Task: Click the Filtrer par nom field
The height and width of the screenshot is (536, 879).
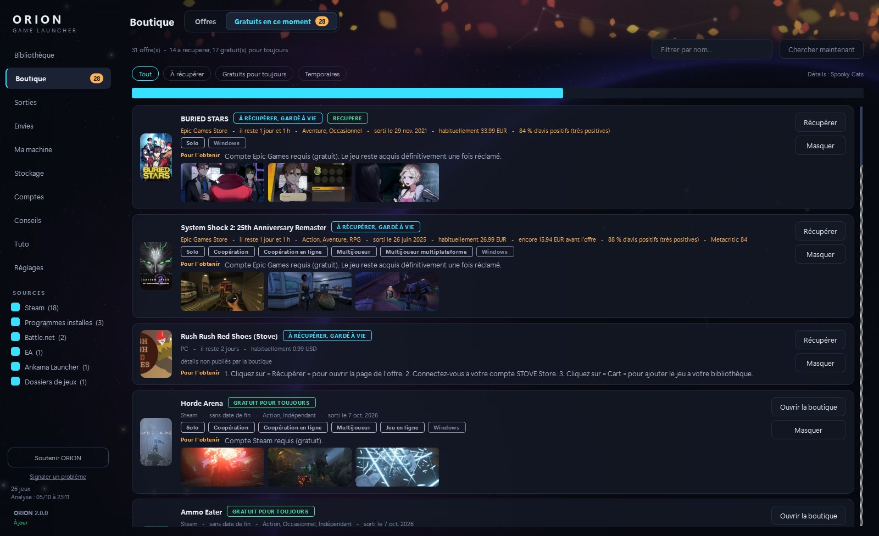Action: pos(711,49)
